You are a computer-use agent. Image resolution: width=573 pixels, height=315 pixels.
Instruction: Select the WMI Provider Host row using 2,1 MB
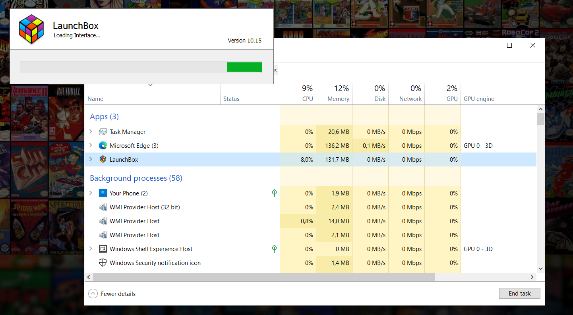click(x=310, y=235)
